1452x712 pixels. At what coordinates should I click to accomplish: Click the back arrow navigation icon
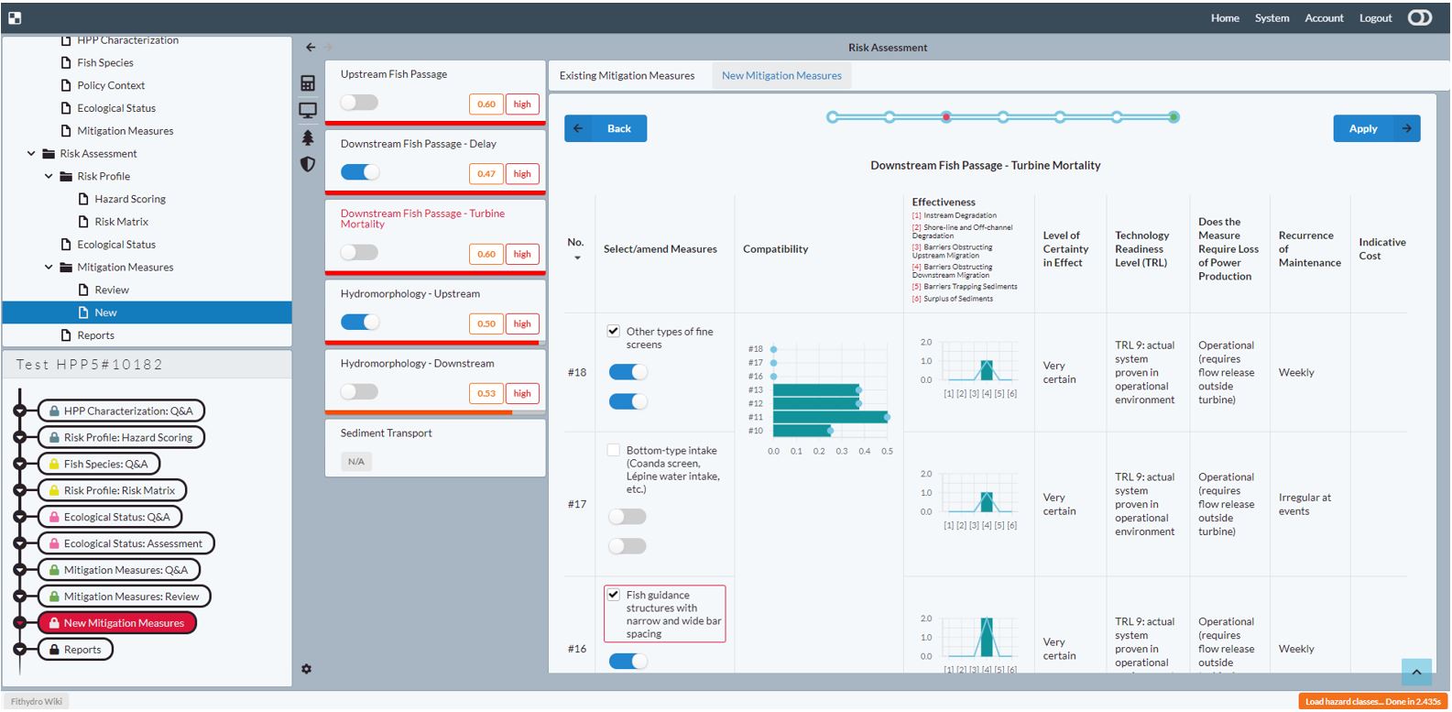[x=311, y=47]
